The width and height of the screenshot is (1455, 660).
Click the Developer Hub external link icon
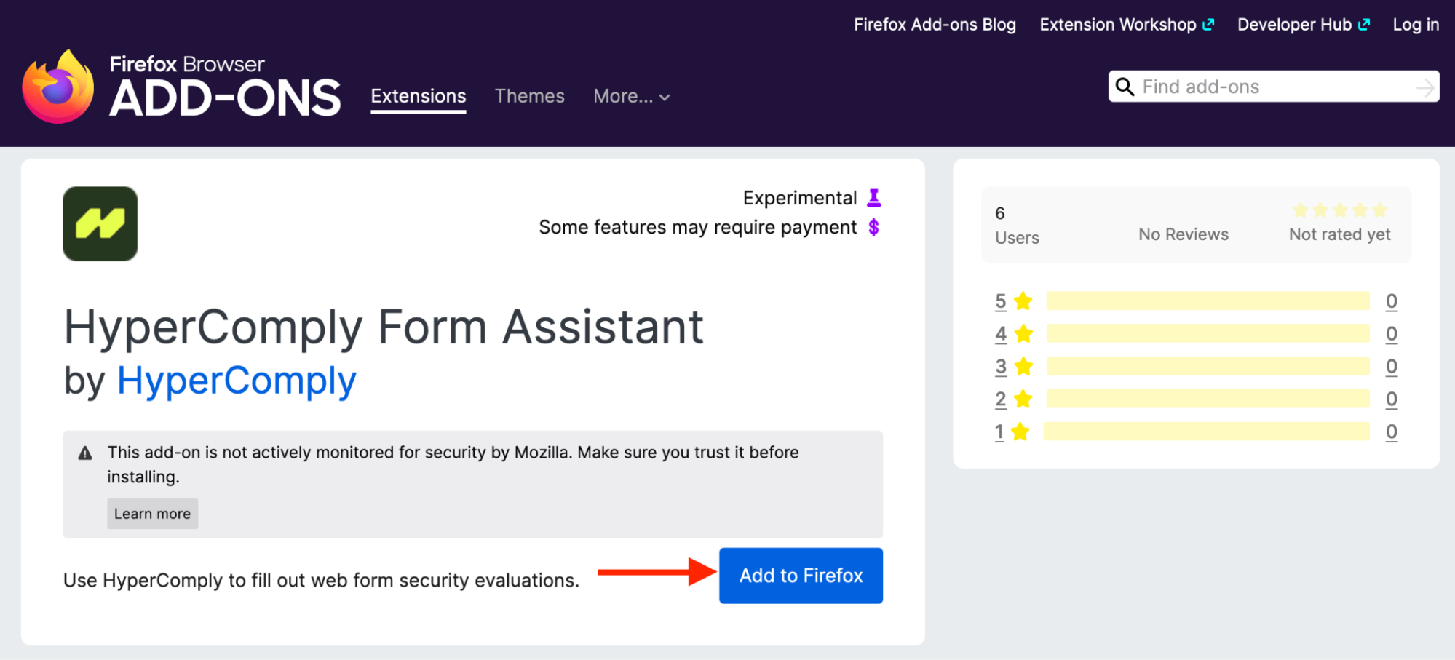pyautogui.click(x=1364, y=25)
